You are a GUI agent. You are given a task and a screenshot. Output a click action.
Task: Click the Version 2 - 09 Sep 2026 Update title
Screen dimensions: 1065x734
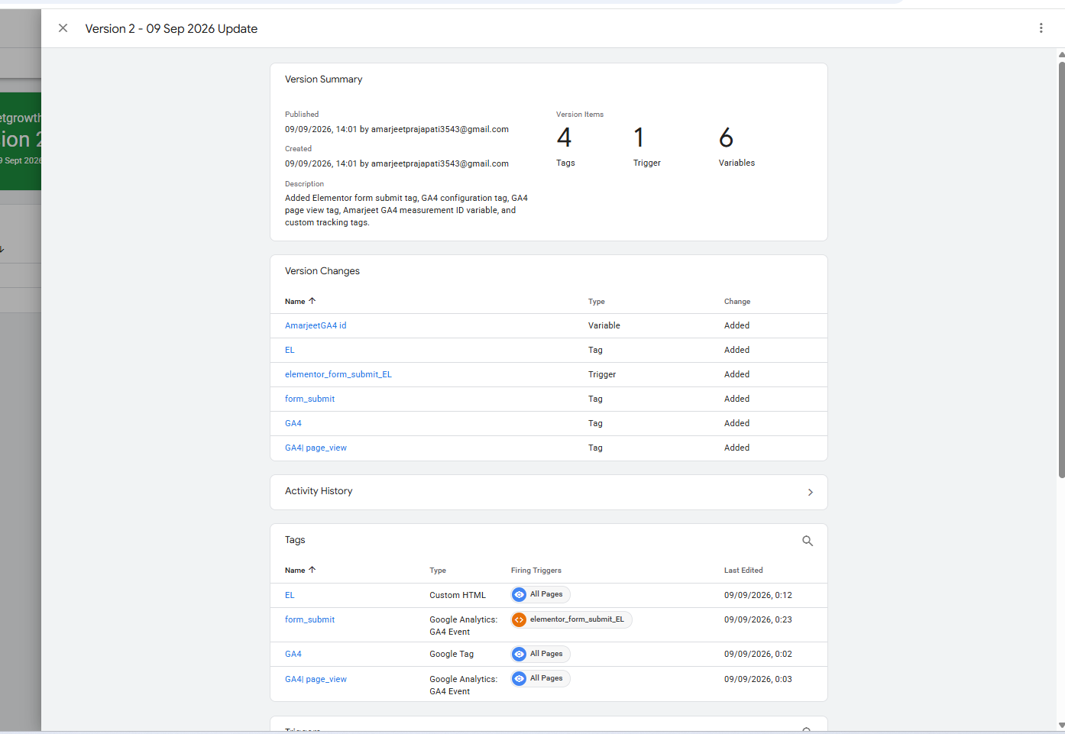click(171, 29)
